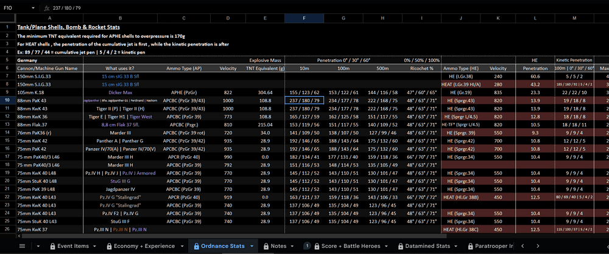
Task: Select the What uses it? header cell
Action: 120,68
